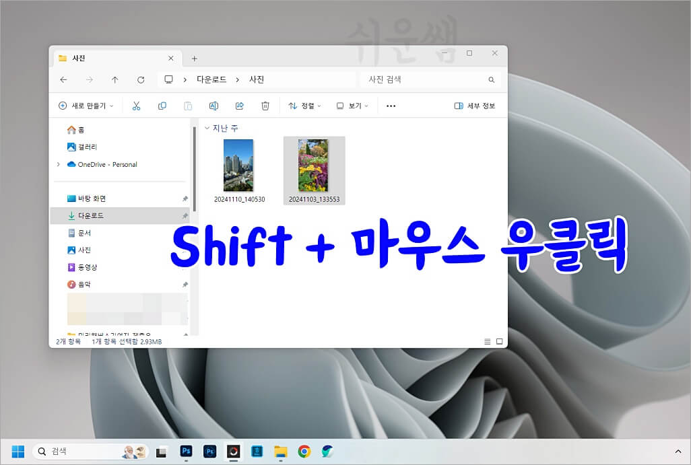Click the share toolbar icon
This screenshot has height=465, width=691.
point(239,106)
